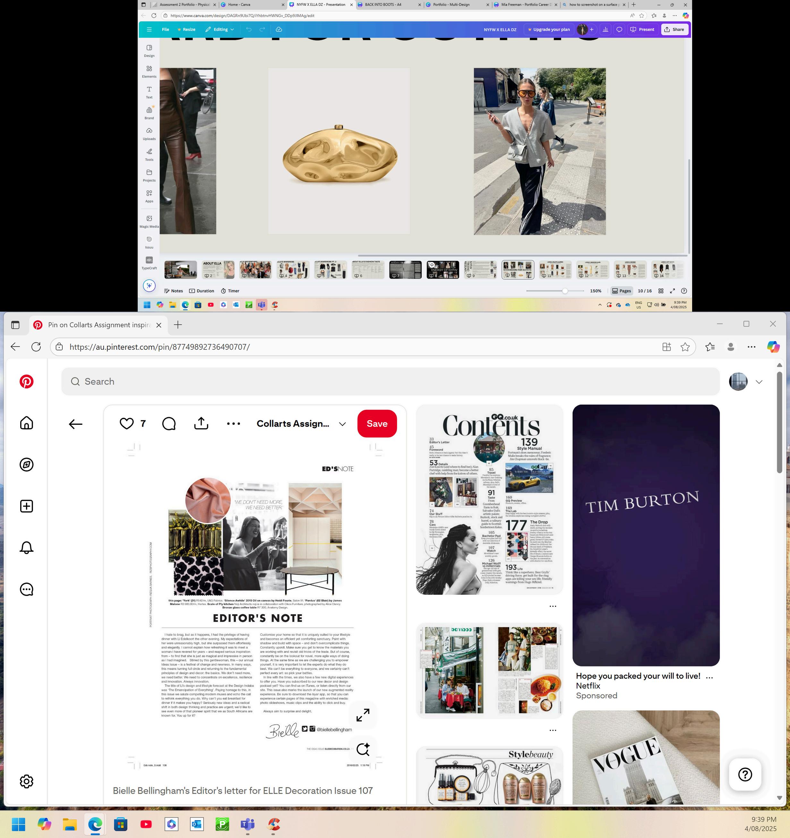Viewport: 790px width, 838px height.
Task: Click Canva Present button
Action: (642, 29)
